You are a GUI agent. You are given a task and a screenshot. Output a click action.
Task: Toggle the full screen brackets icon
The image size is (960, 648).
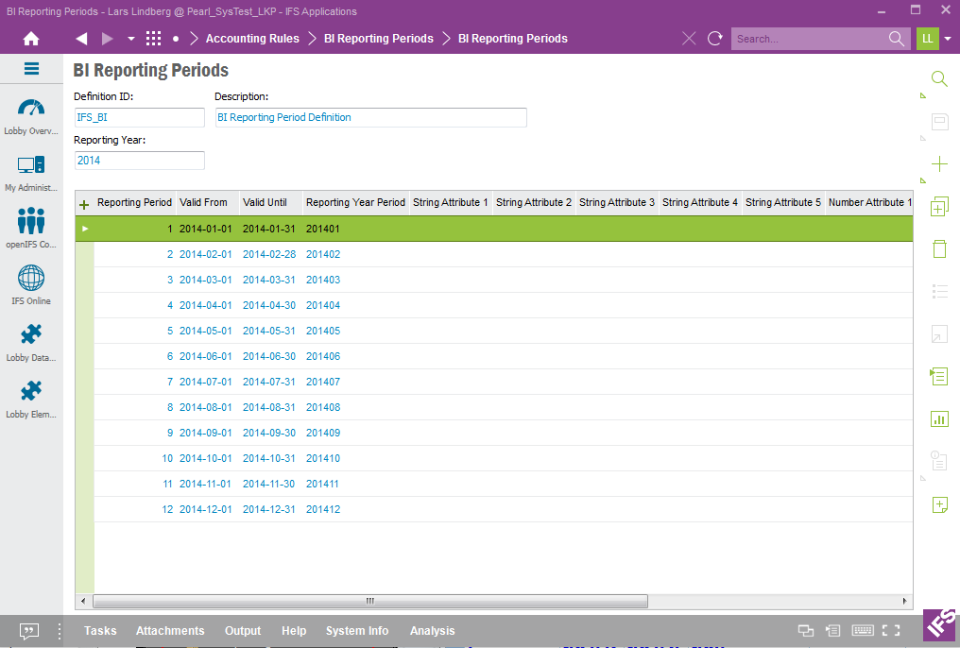tap(891, 630)
